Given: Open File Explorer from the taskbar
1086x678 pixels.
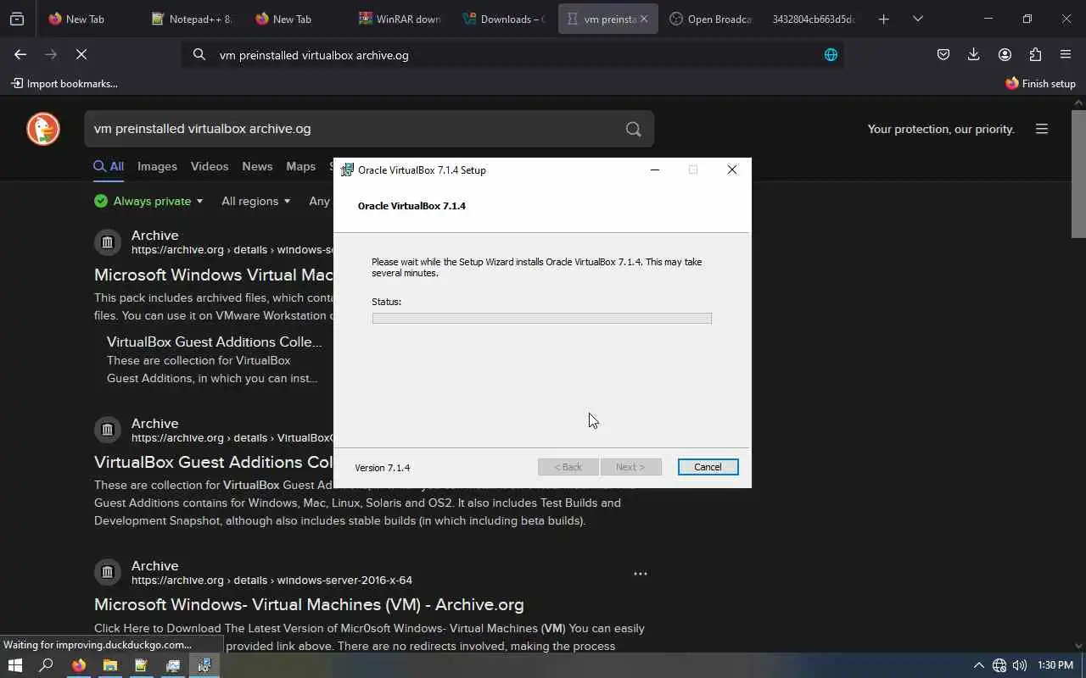Looking at the screenshot, I should point(110,665).
